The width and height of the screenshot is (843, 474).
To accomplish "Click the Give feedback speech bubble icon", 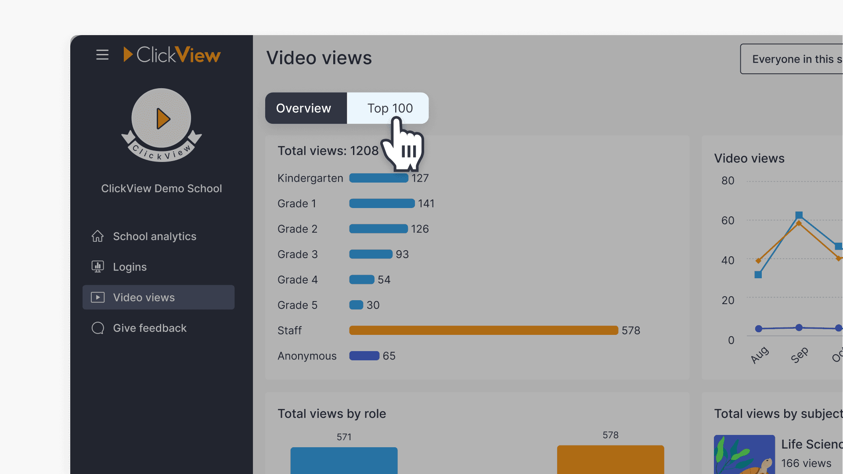I will tap(97, 328).
